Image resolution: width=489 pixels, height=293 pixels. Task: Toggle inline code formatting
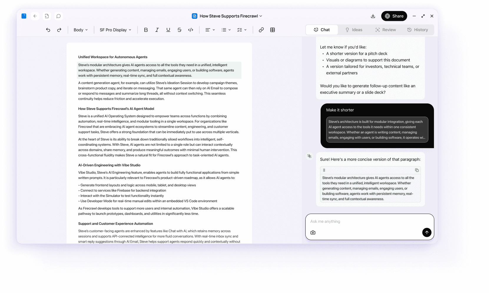pos(190,30)
